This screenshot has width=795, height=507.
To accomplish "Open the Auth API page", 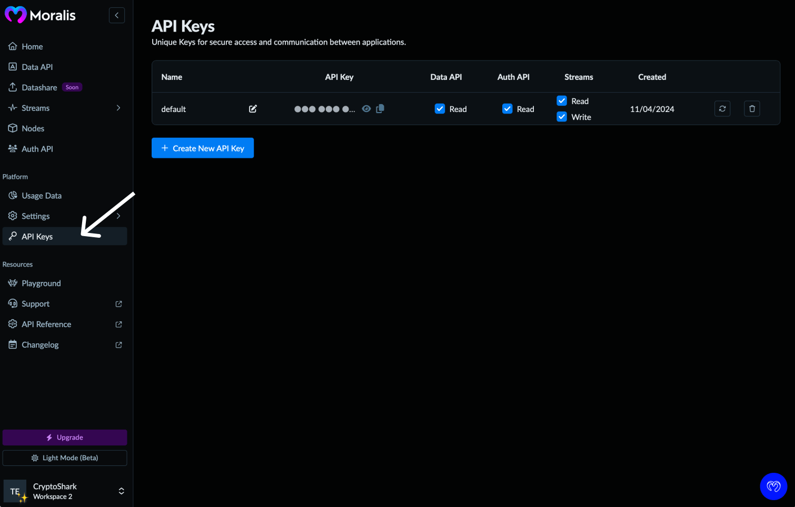I will click(37, 149).
